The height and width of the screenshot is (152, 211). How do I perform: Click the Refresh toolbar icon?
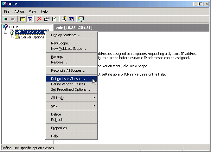pos(54,19)
